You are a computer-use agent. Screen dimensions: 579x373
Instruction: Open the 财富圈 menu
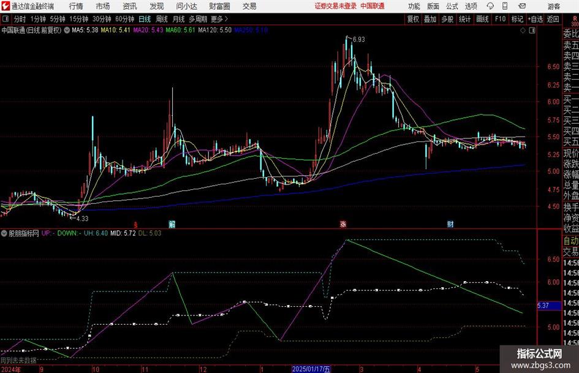[219, 6]
